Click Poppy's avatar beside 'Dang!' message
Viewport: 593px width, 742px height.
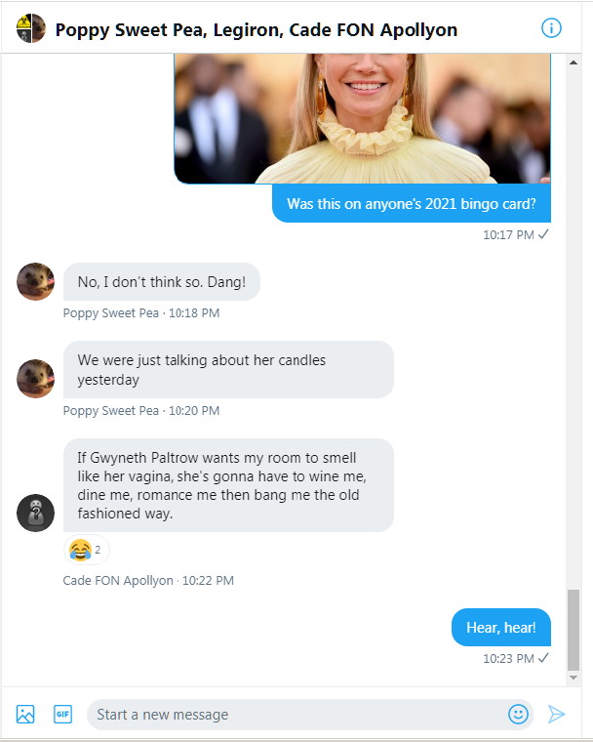(x=35, y=282)
